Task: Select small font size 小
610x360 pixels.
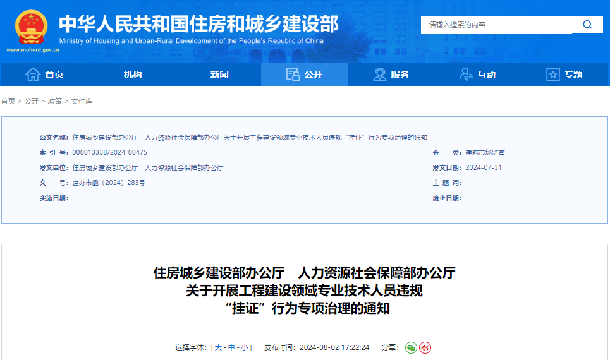Action: (x=245, y=347)
